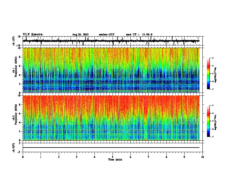228x176 pixels.
Task: Click the flat ch.3(V) signal line
Action: [111, 148]
